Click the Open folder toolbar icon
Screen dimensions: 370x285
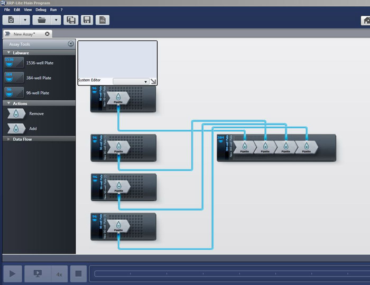point(41,20)
